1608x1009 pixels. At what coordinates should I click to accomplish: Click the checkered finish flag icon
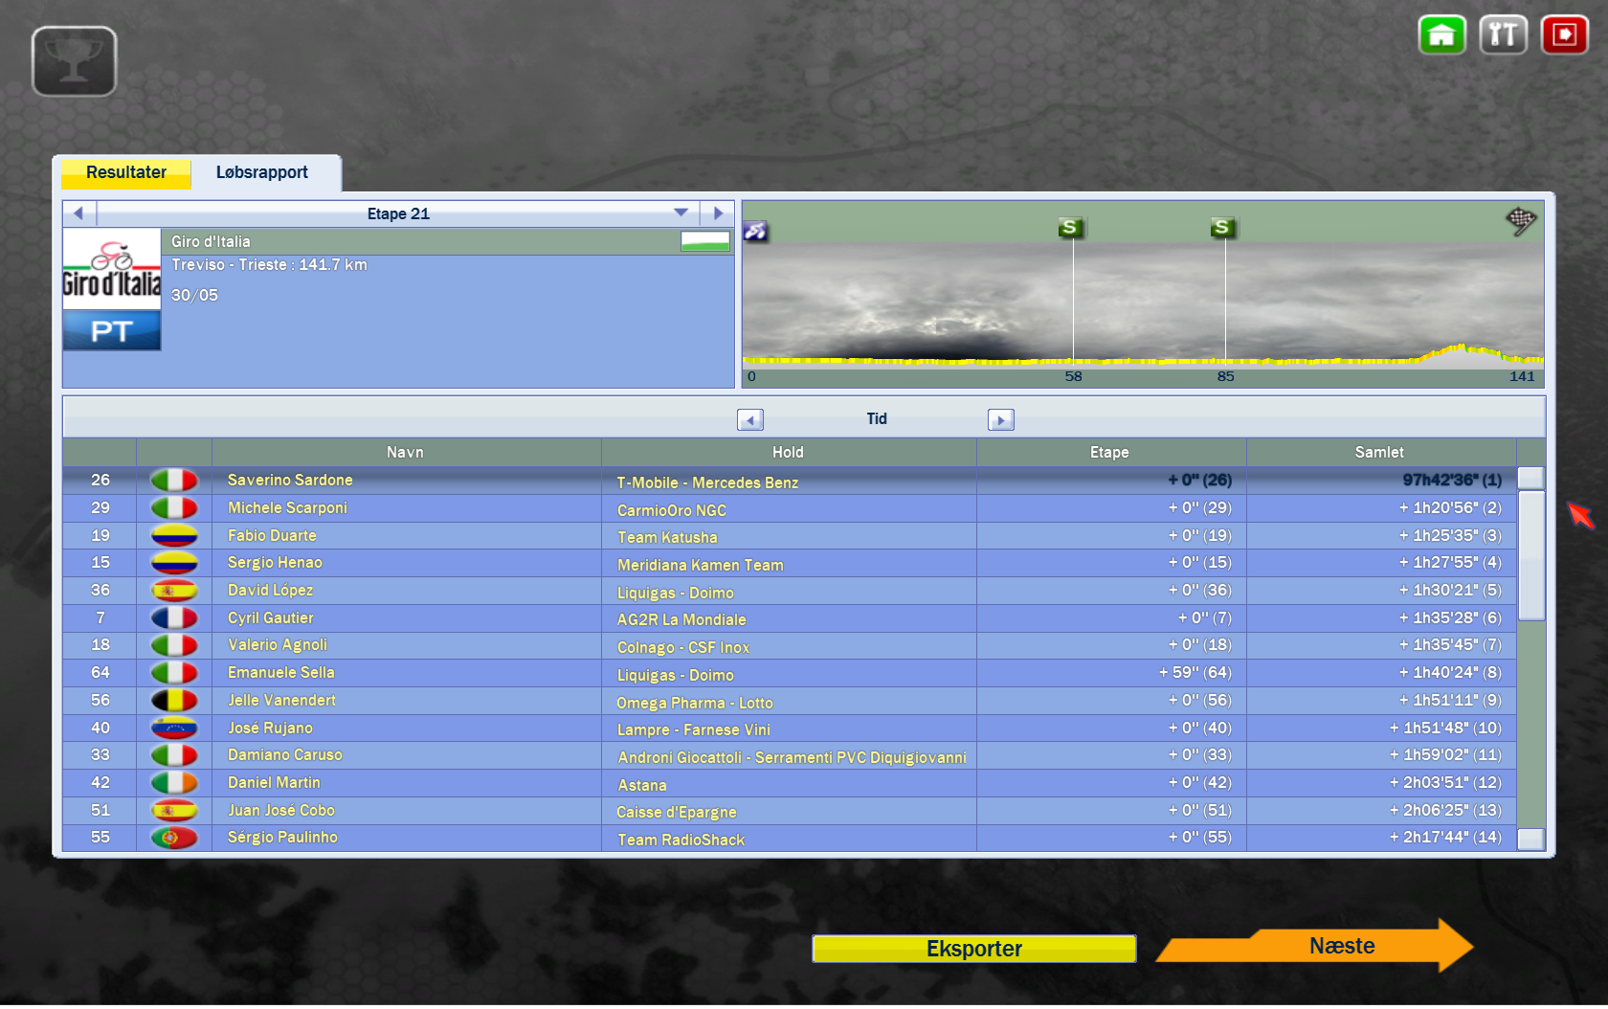(x=1520, y=221)
